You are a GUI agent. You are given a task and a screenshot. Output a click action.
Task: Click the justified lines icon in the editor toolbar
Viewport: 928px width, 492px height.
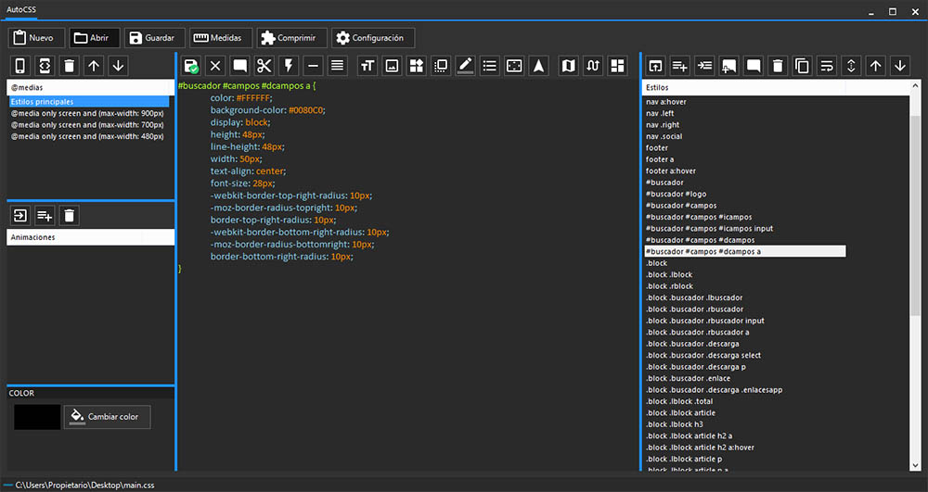coord(338,66)
